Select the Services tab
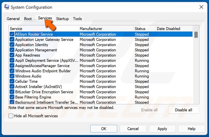The width and height of the screenshot is (209, 137). pyautogui.click(x=45, y=18)
